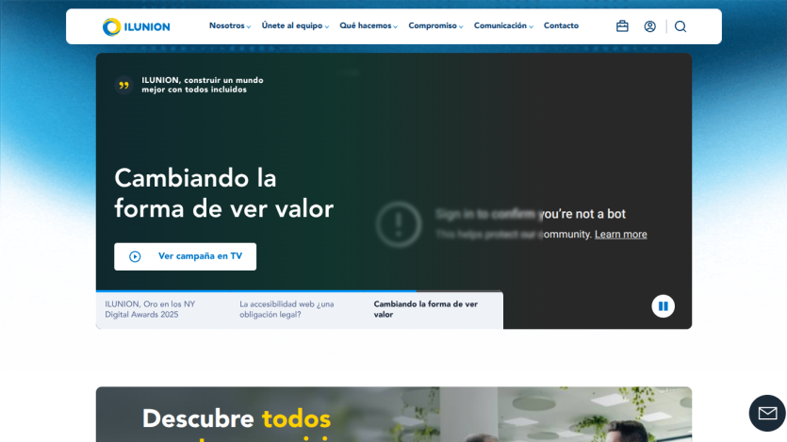Open the floating envelope contact button
Viewport: 787px width, 442px height.
point(767,413)
